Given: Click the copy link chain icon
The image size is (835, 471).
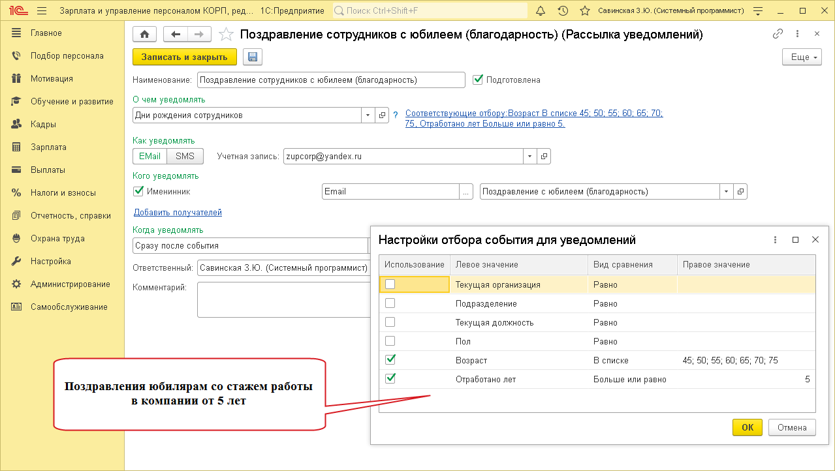Looking at the screenshot, I should click(x=777, y=34).
